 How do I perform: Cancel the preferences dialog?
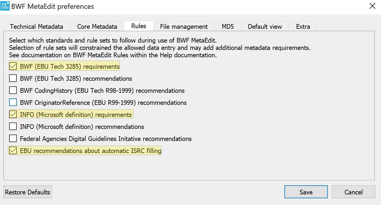pos(353,192)
